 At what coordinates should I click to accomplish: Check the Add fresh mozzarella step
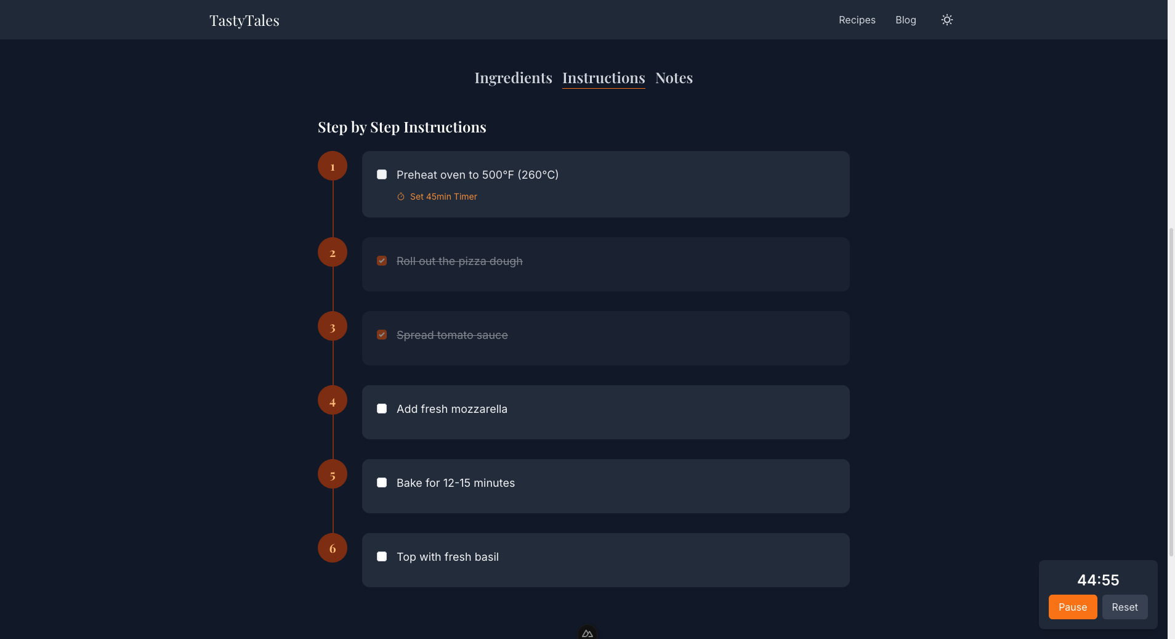point(382,409)
